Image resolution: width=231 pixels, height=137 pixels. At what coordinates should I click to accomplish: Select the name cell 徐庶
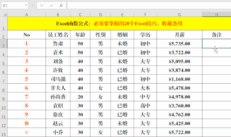pos(58,115)
